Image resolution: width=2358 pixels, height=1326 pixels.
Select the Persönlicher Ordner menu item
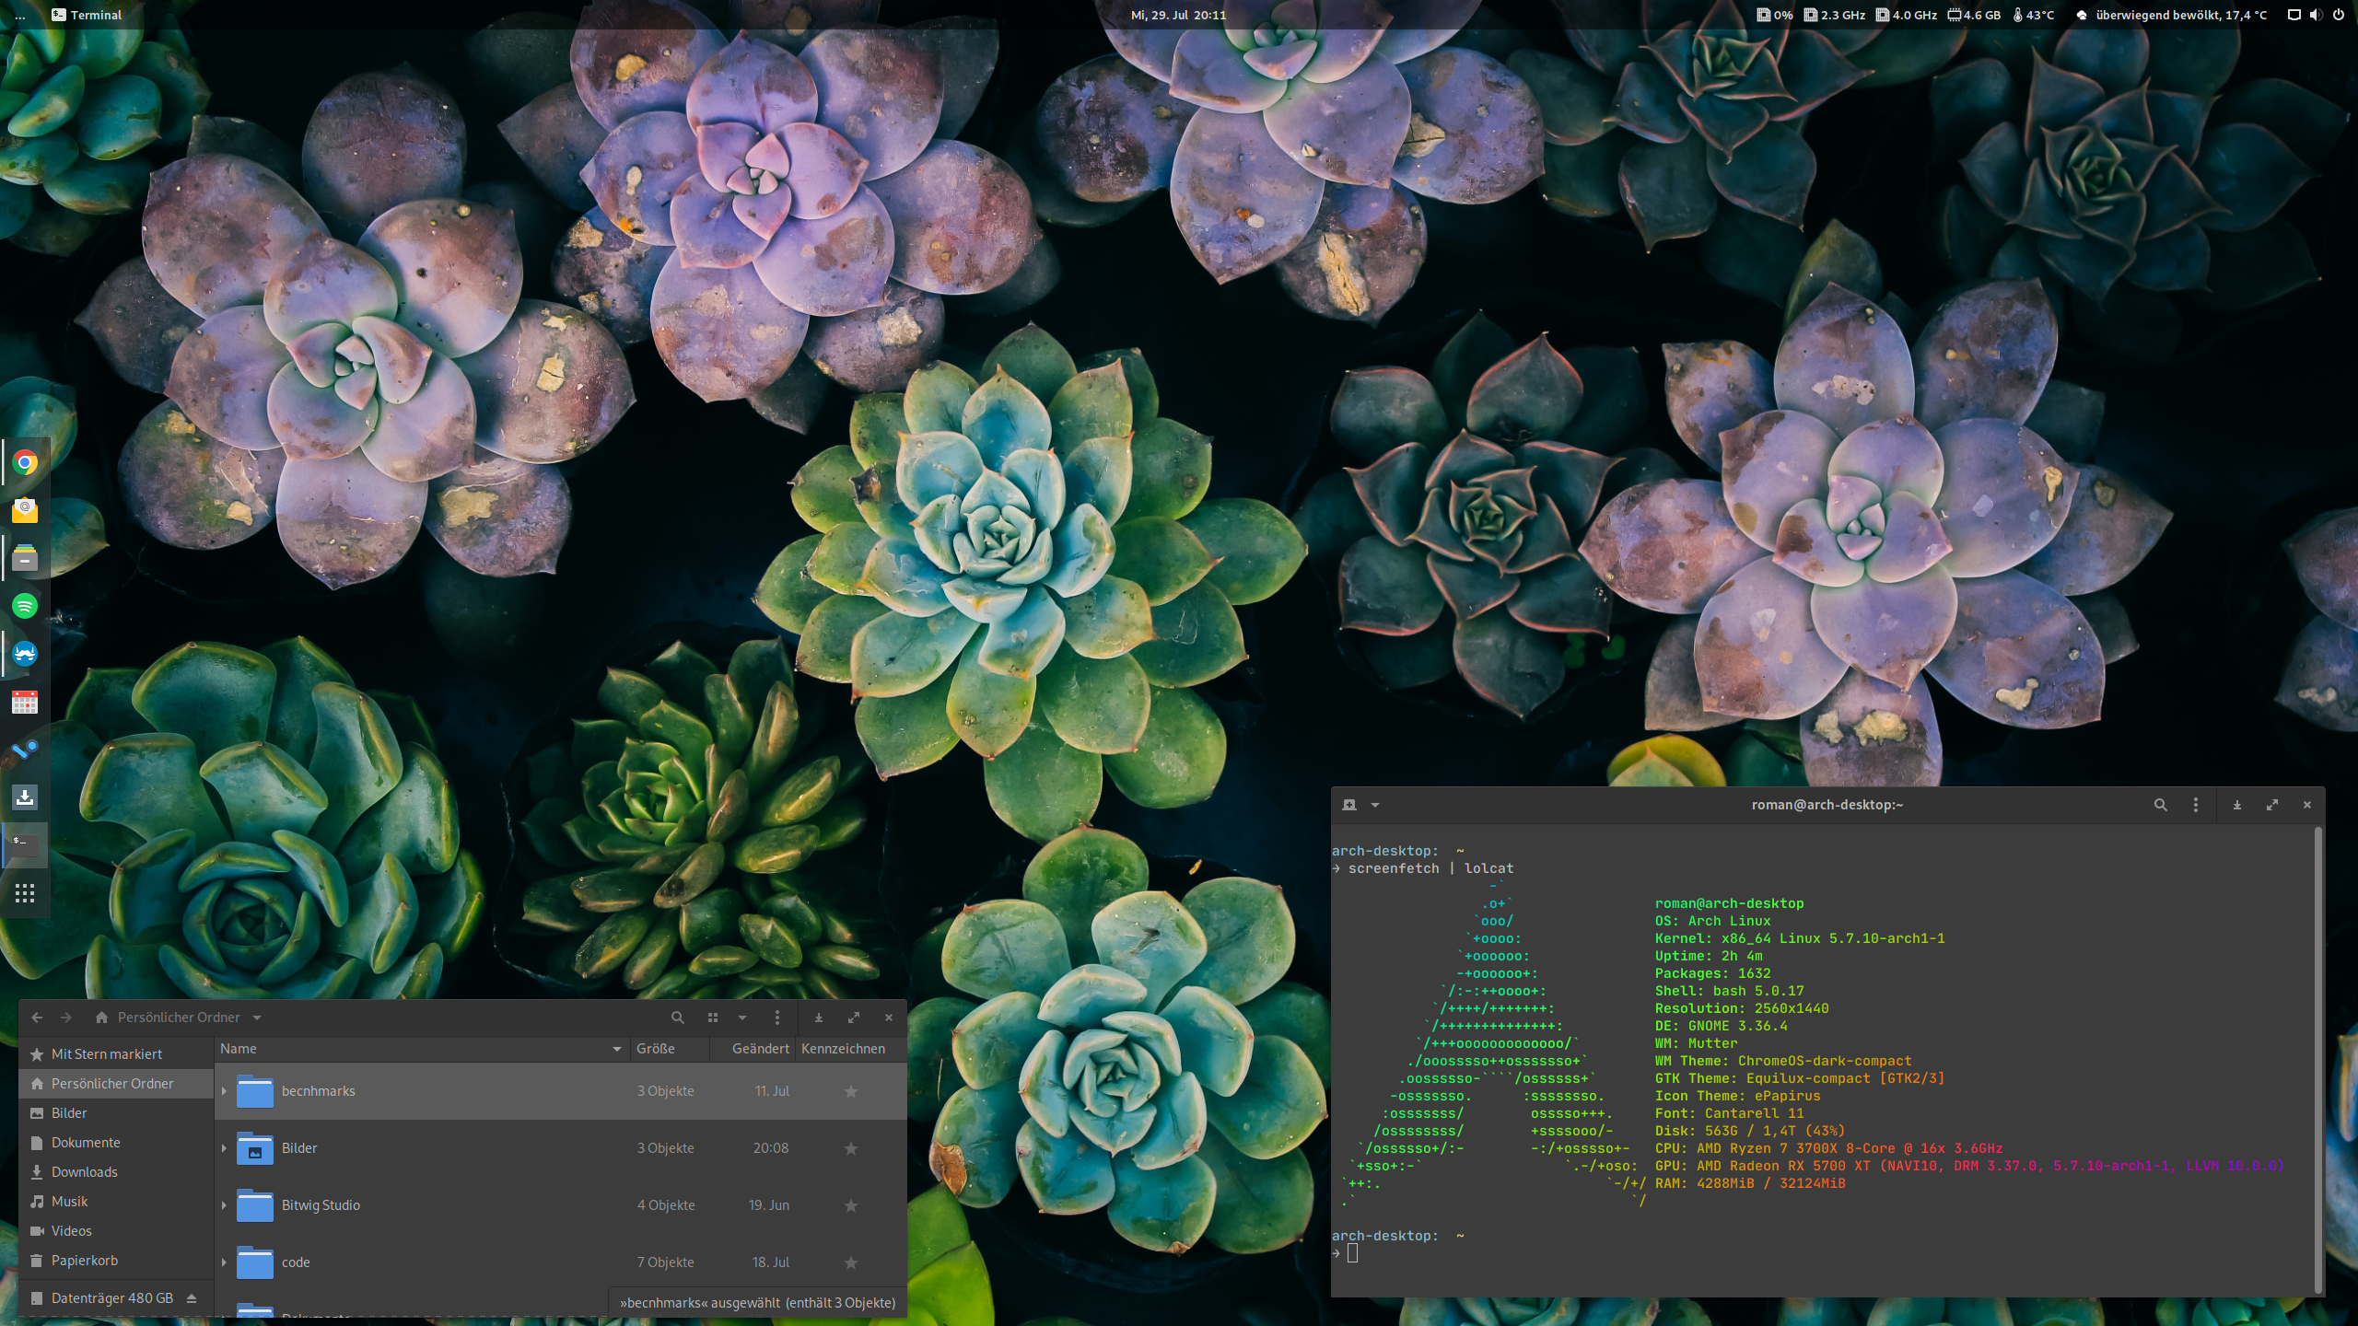(113, 1082)
